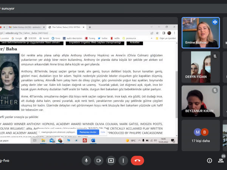Image resolution: width=227 pixels, height=170 pixels.
Task: Click the muted mic icon on DERYA FİDAN's tile
Action: click(x=215, y=56)
